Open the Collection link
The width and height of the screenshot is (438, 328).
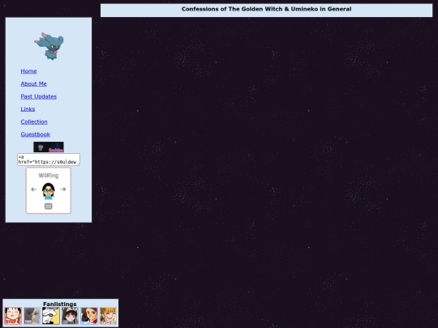[x=34, y=121]
